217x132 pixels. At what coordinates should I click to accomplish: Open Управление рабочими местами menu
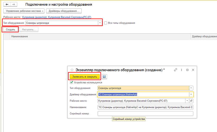click(x=24, y=11)
